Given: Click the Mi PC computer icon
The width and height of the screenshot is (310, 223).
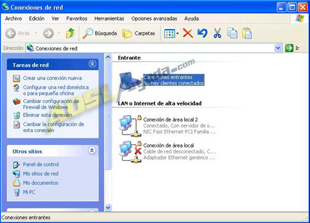Looking at the screenshot, I should tap(17, 192).
